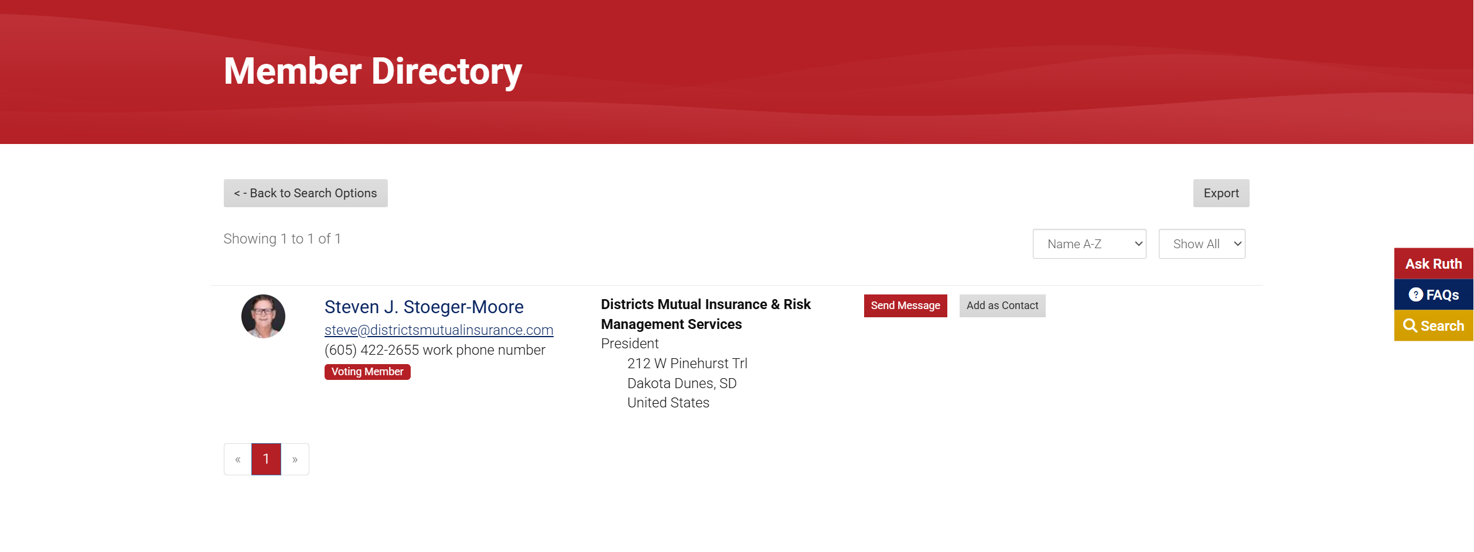
Task: Go to next page using » arrow
Action: 295,459
